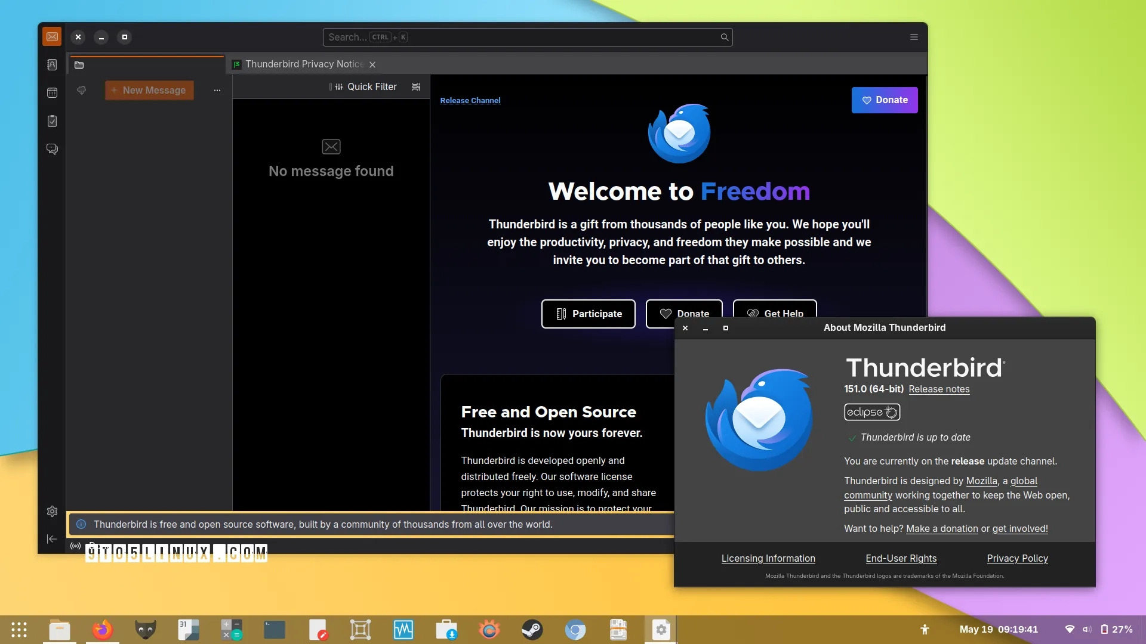The width and height of the screenshot is (1146, 644).
Task: Open the Thunderbird application menu
Action: (914, 37)
